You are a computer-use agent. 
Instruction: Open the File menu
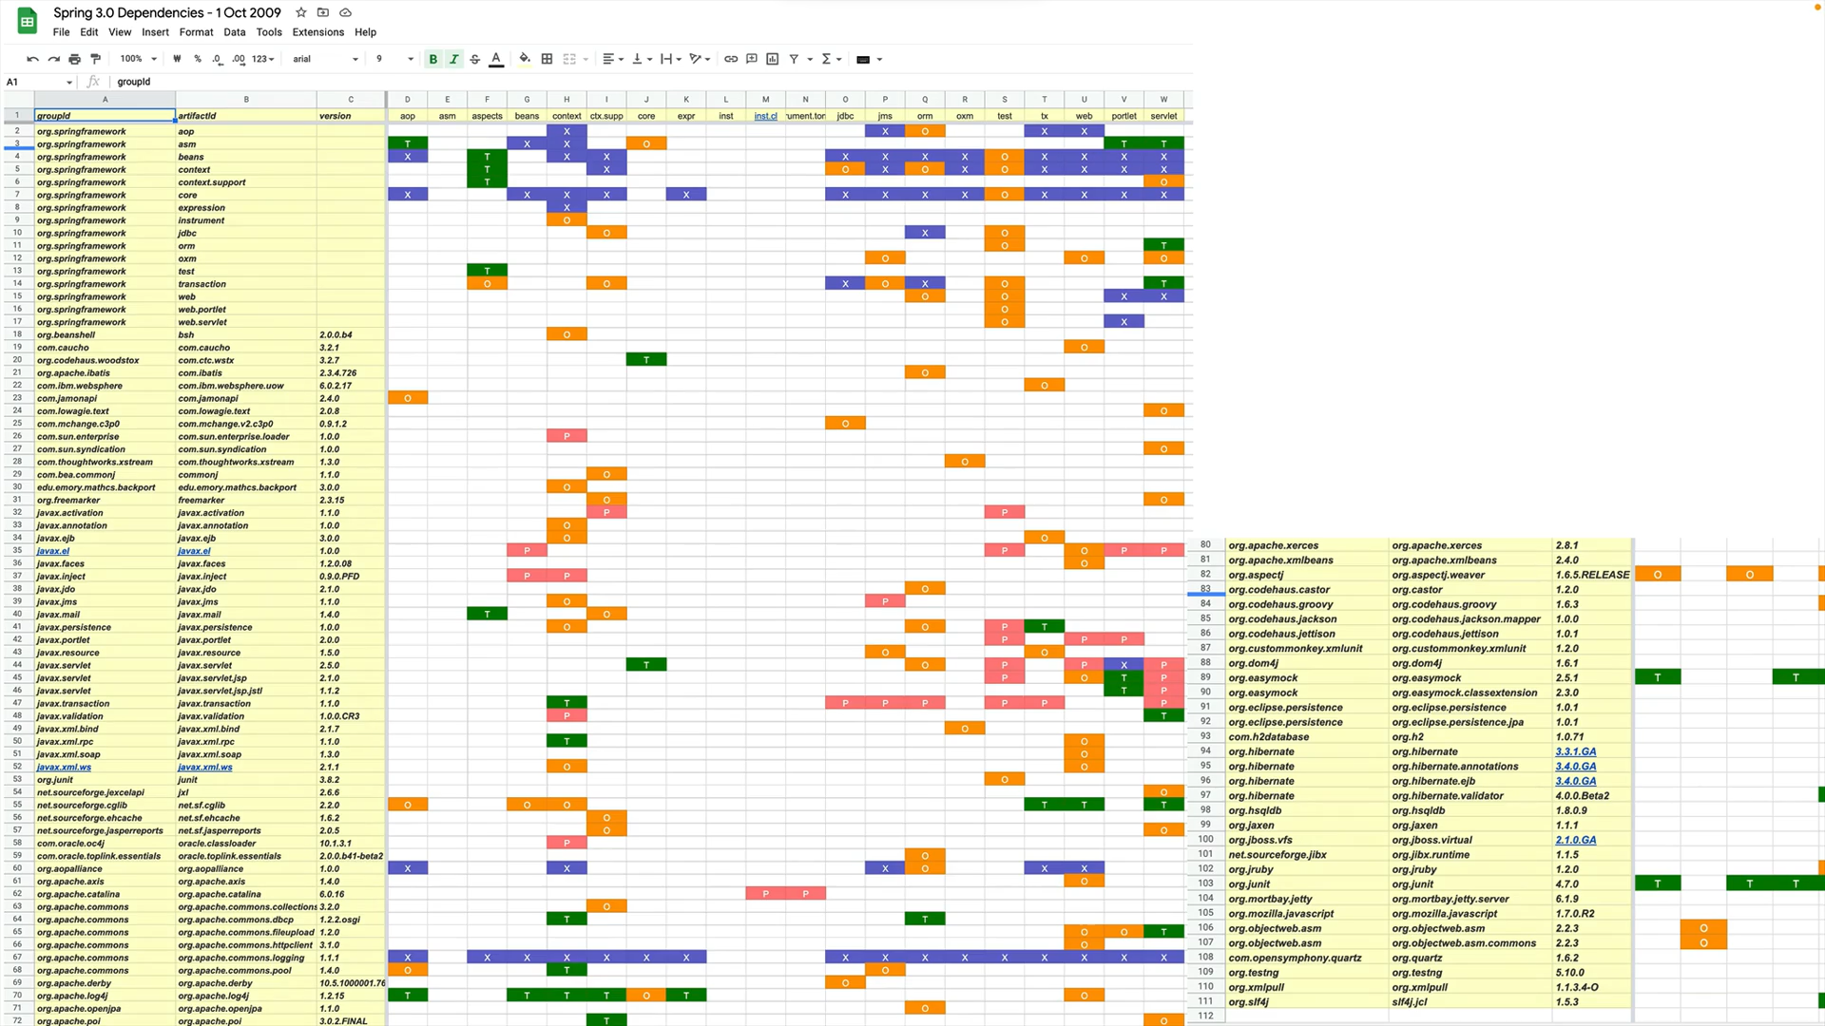pos(61,32)
